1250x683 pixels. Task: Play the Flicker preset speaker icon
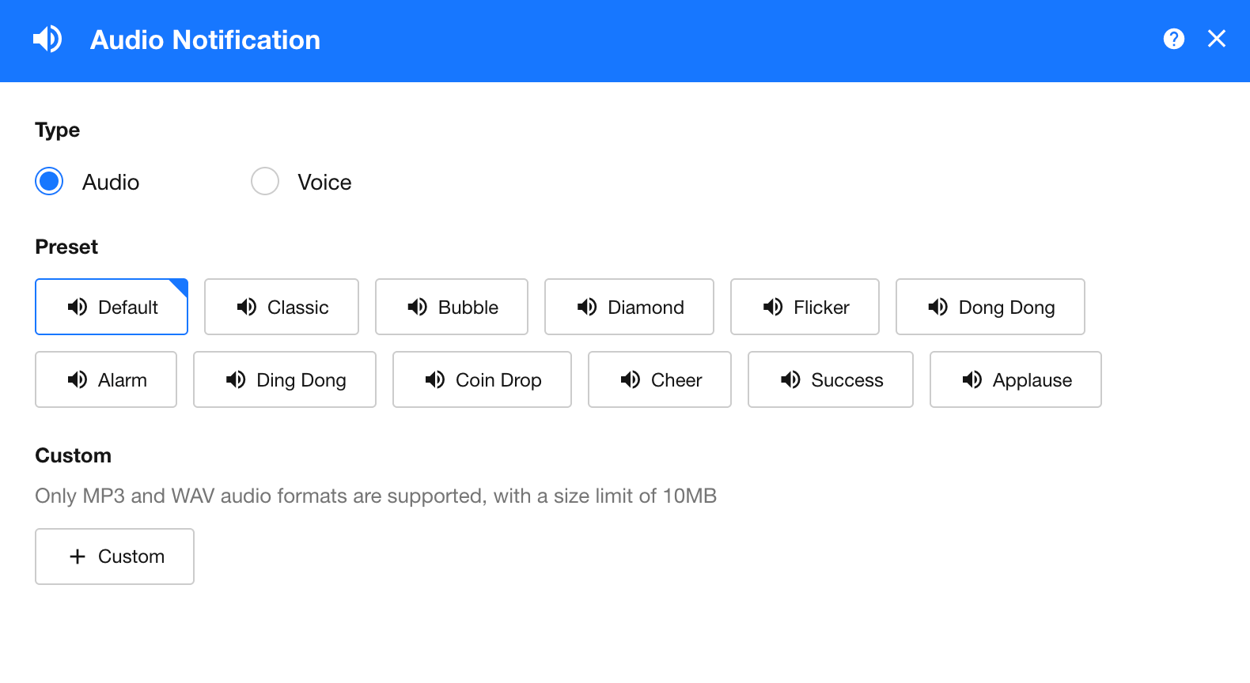[773, 307]
